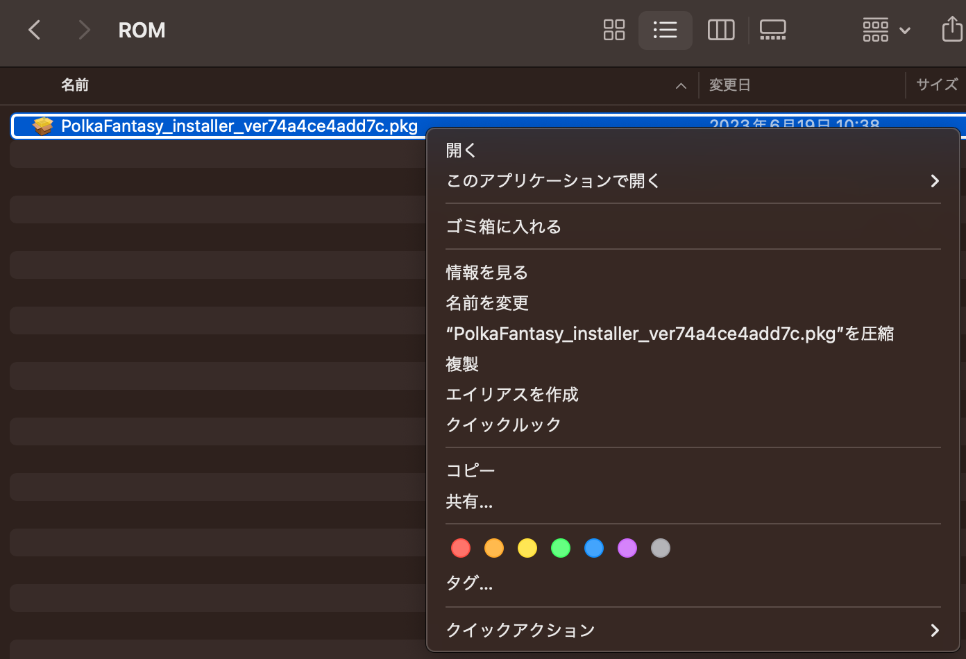Go forward with the right chevron
The width and height of the screenshot is (966, 659).
click(x=84, y=30)
